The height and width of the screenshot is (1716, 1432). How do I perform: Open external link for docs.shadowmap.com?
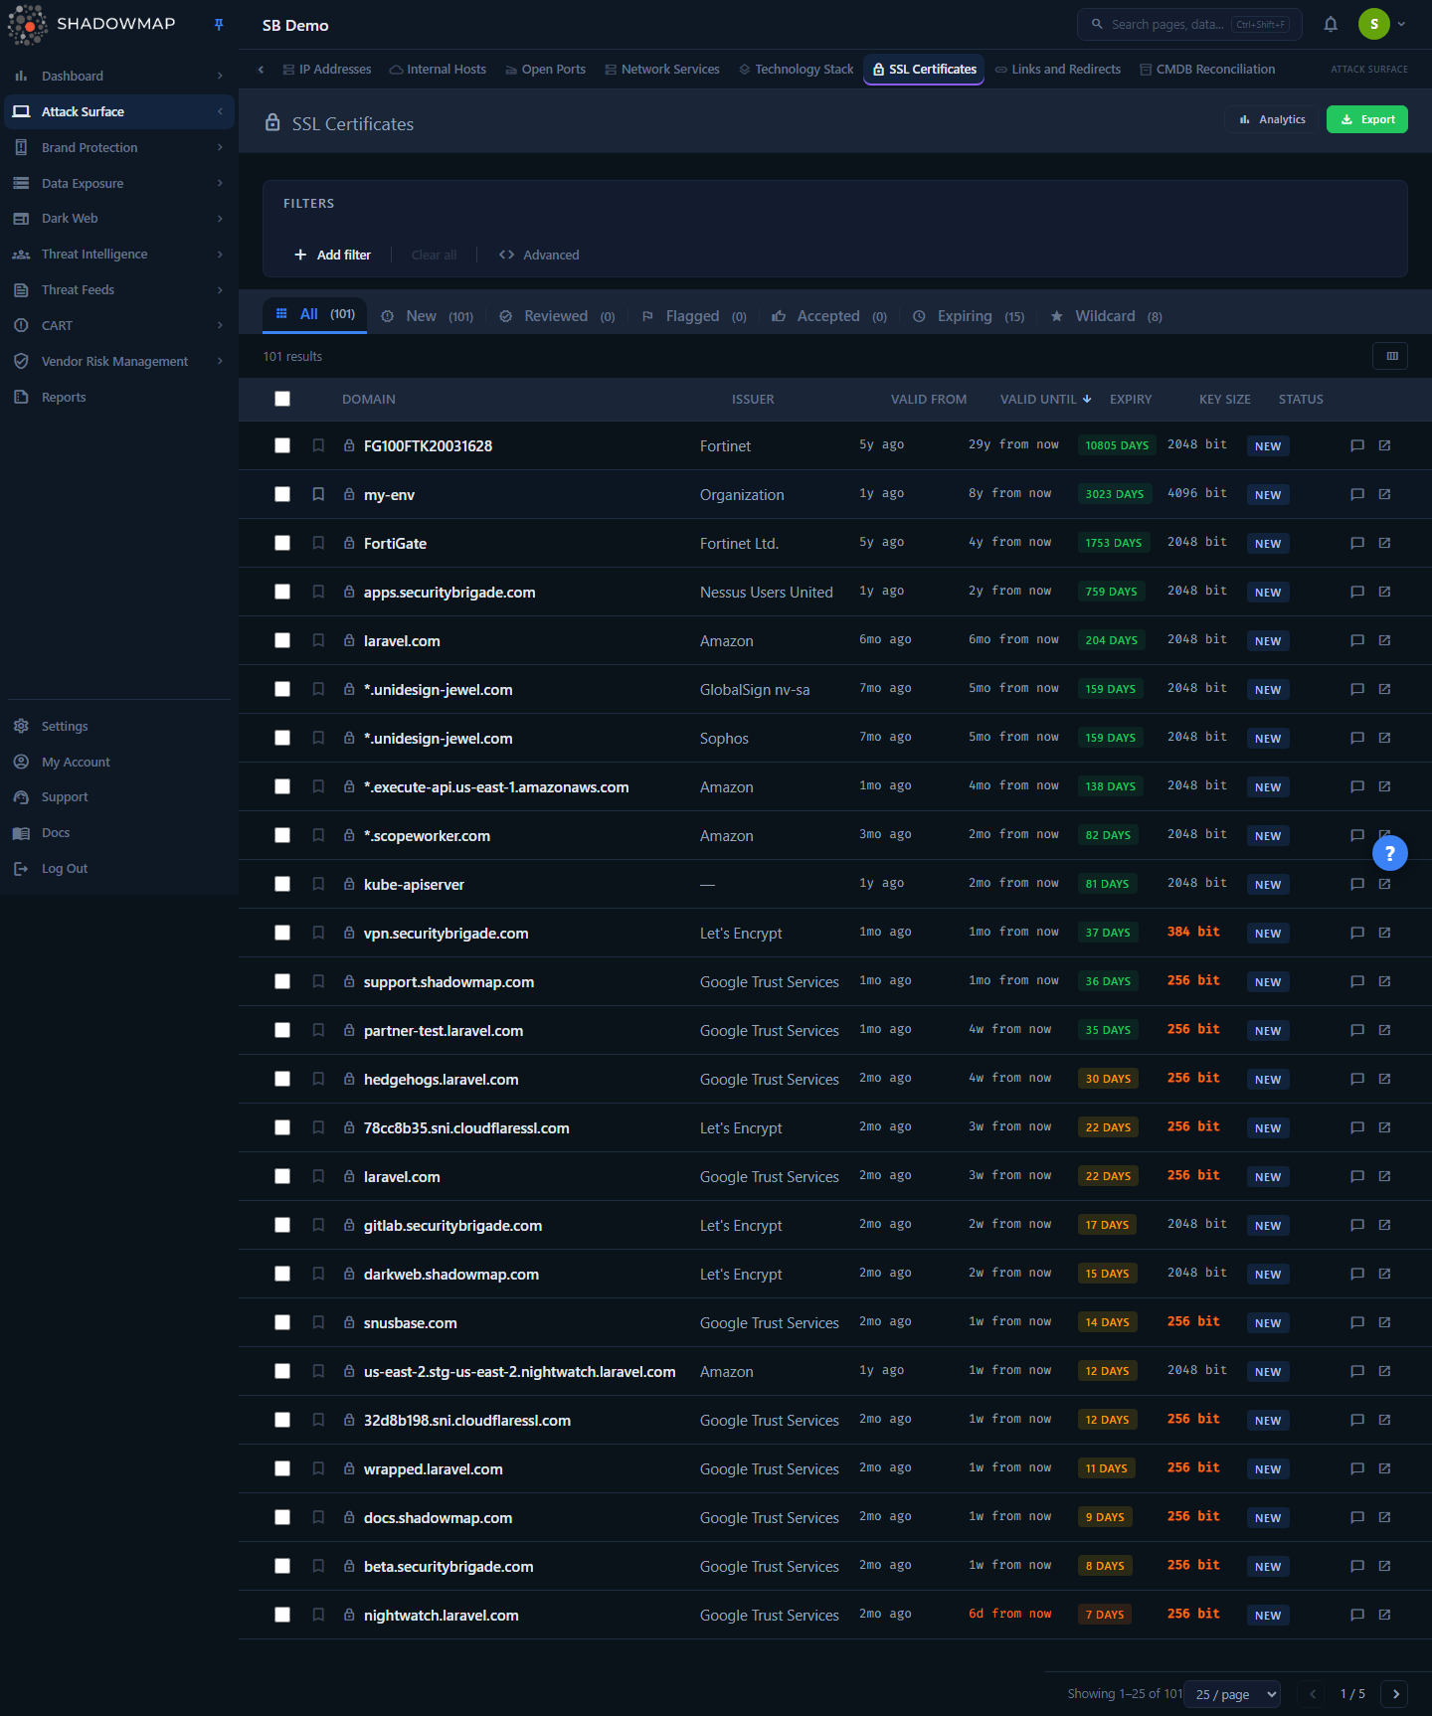pyautogui.click(x=1384, y=1517)
